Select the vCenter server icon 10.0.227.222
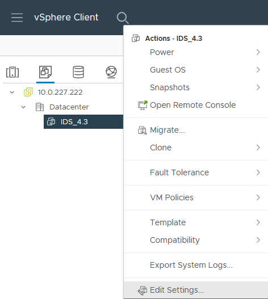This screenshot has height=299, width=268. [x=28, y=92]
